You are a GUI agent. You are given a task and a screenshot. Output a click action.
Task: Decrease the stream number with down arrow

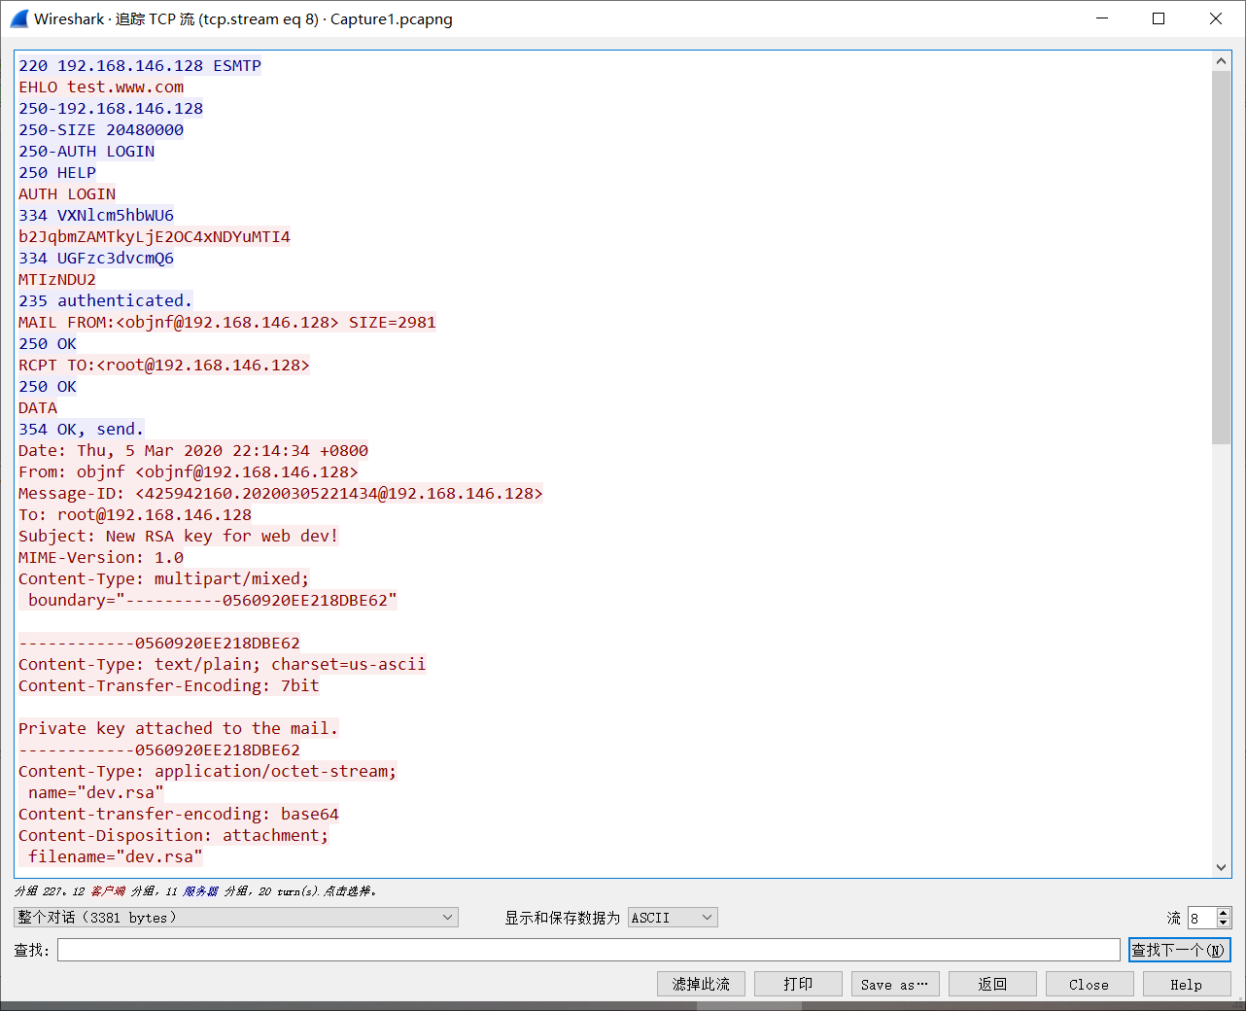(x=1224, y=923)
